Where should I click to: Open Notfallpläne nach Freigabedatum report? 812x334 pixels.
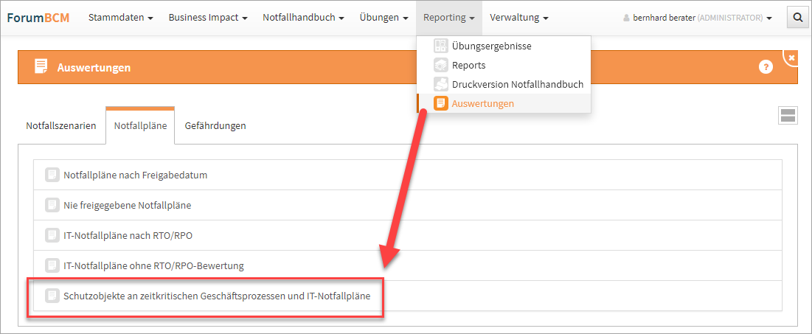135,175
